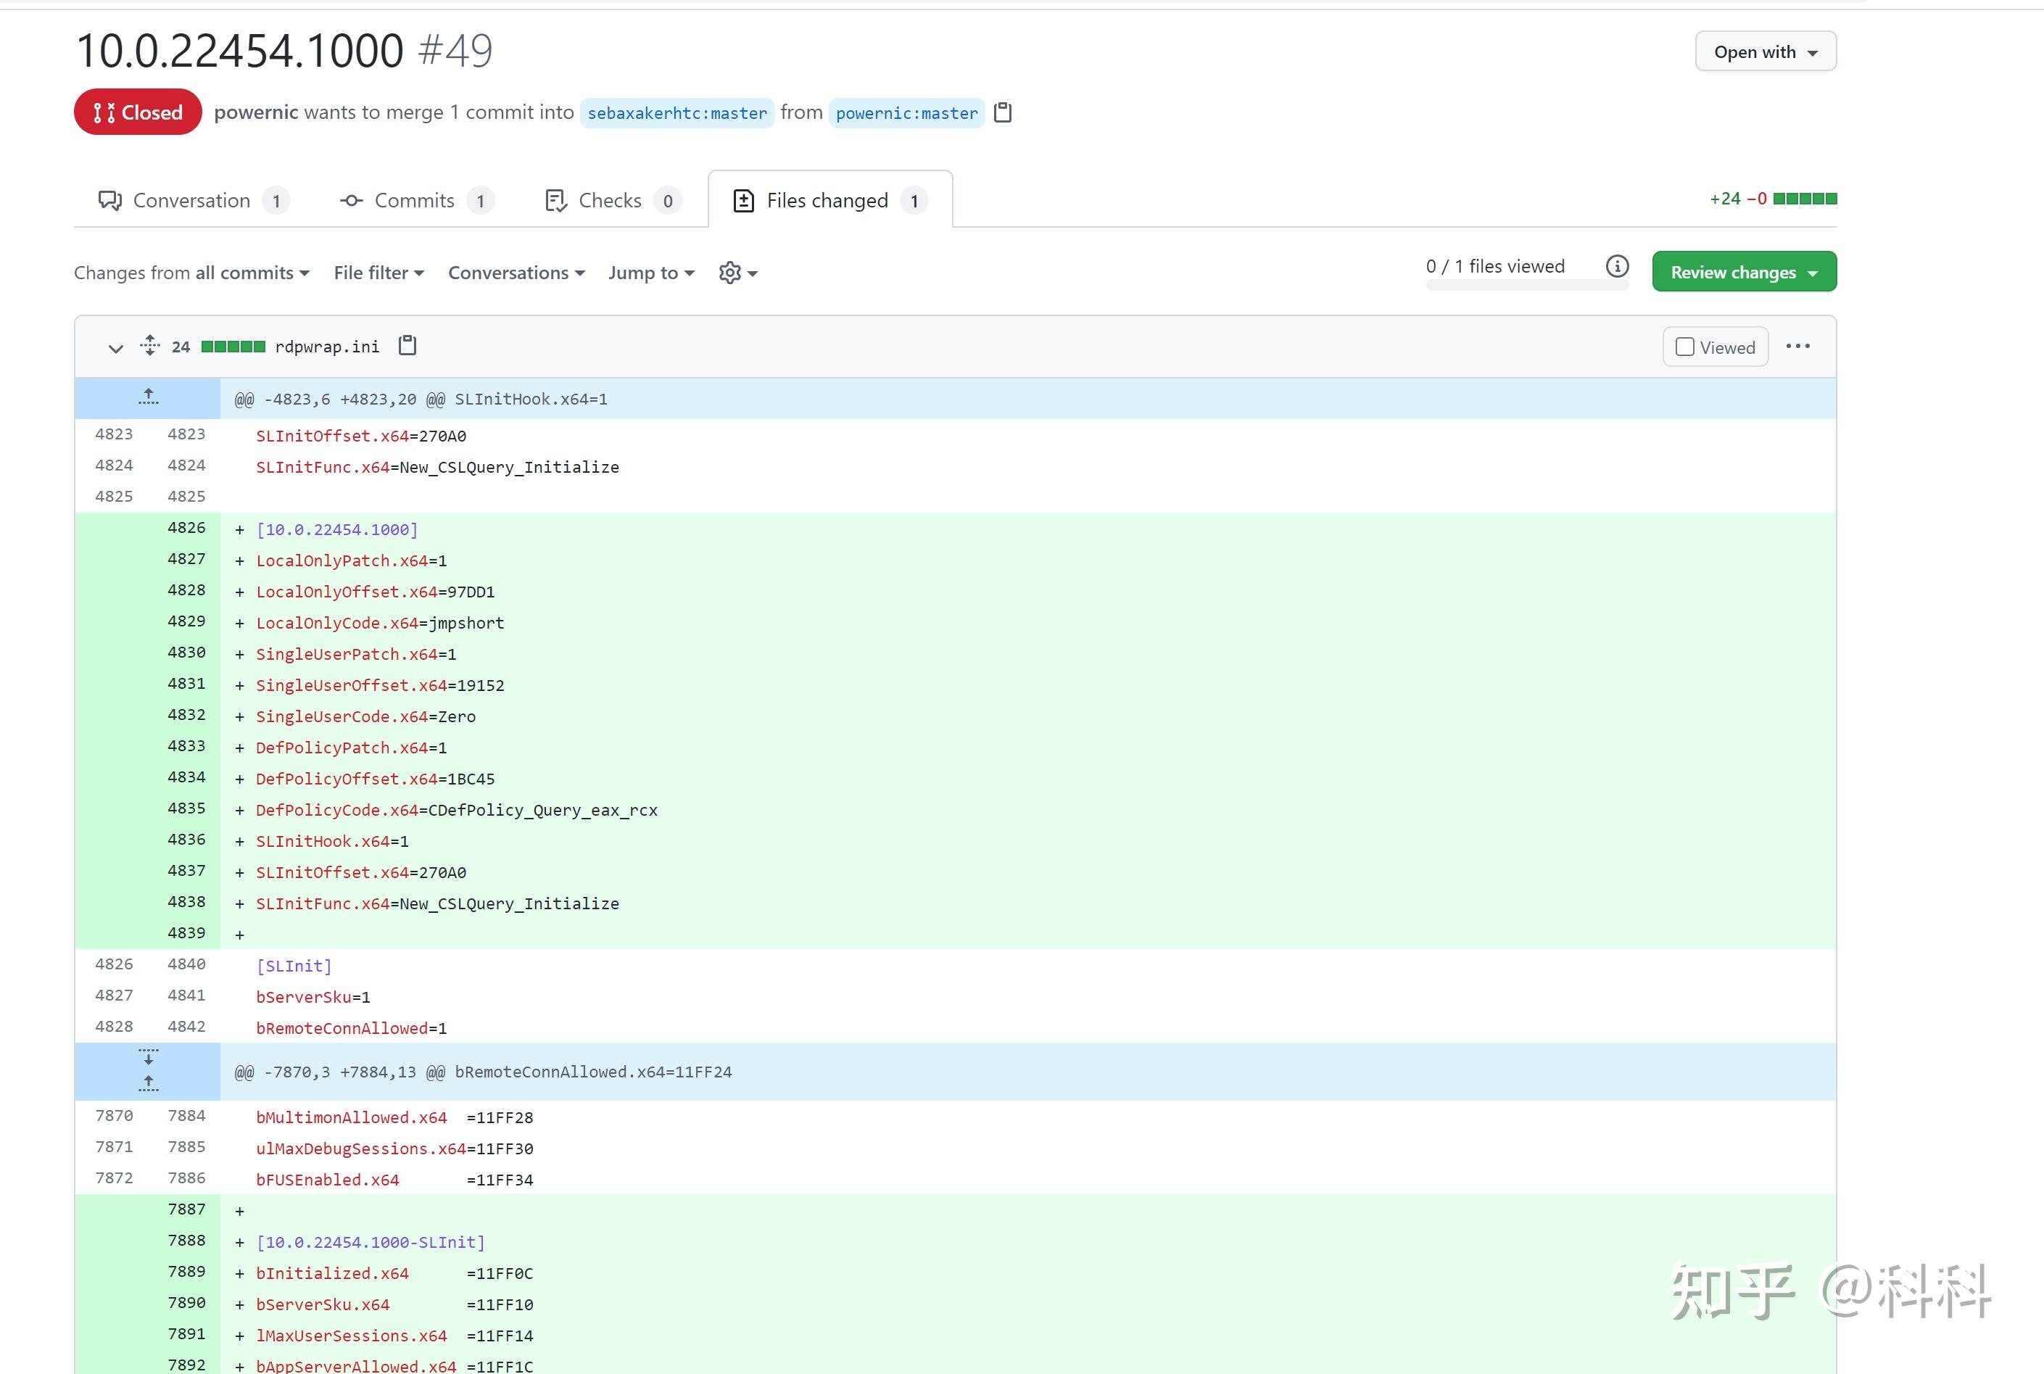Viewport: 2044px width, 1374px height.
Task: Show files viewed info icon
Action: pyautogui.click(x=1616, y=265)
